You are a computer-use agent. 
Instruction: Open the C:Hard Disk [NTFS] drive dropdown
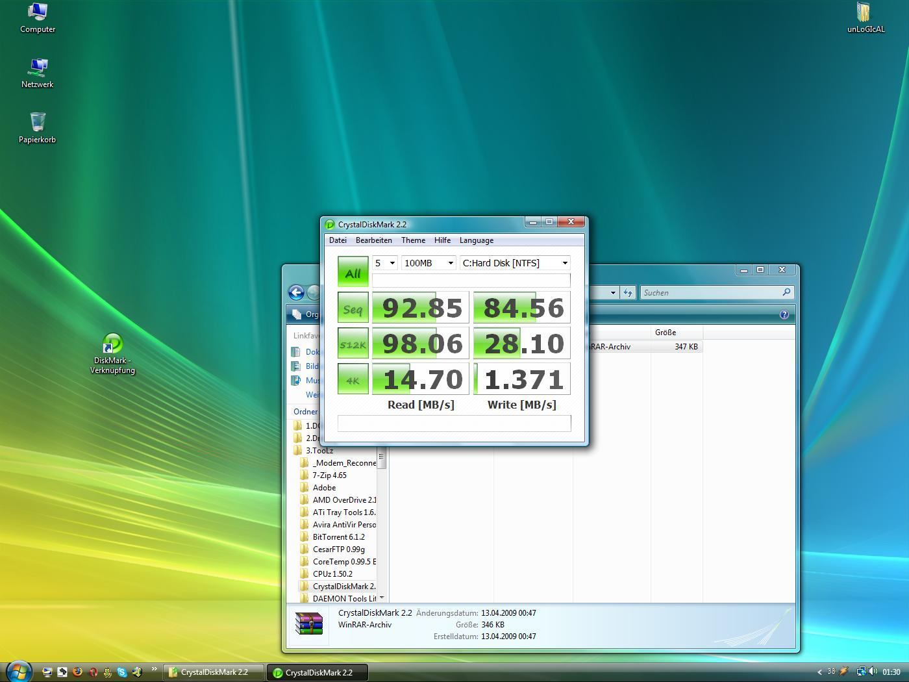coord(515,263)
